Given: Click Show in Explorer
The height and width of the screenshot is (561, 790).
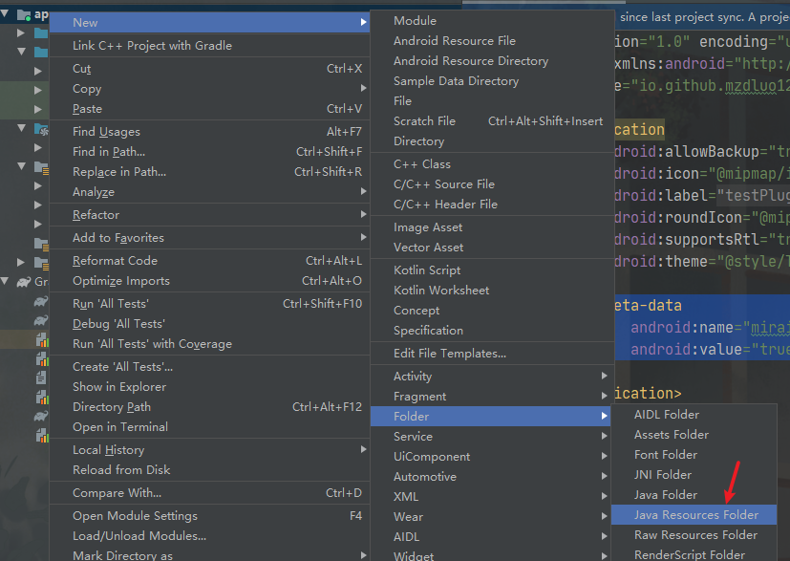Looking at the screenshot, I should [118, 387].
